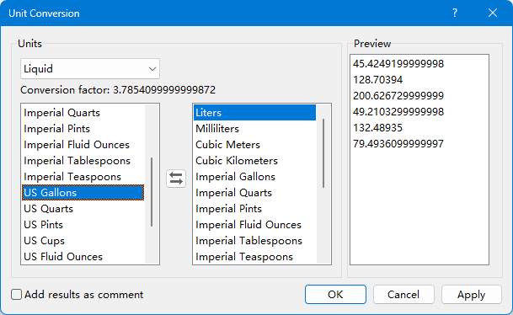This screenshot has width=513, height=315.
Task: Click the Conversion factor value text
Action: (164, 89)
